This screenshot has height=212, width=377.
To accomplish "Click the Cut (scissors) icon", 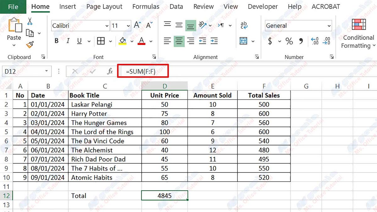I will point(30,21).
